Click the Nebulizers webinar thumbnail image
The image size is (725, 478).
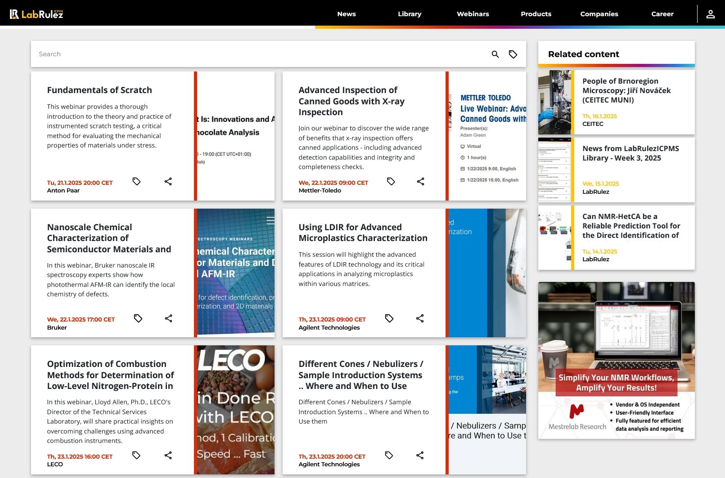pos(487,410)
